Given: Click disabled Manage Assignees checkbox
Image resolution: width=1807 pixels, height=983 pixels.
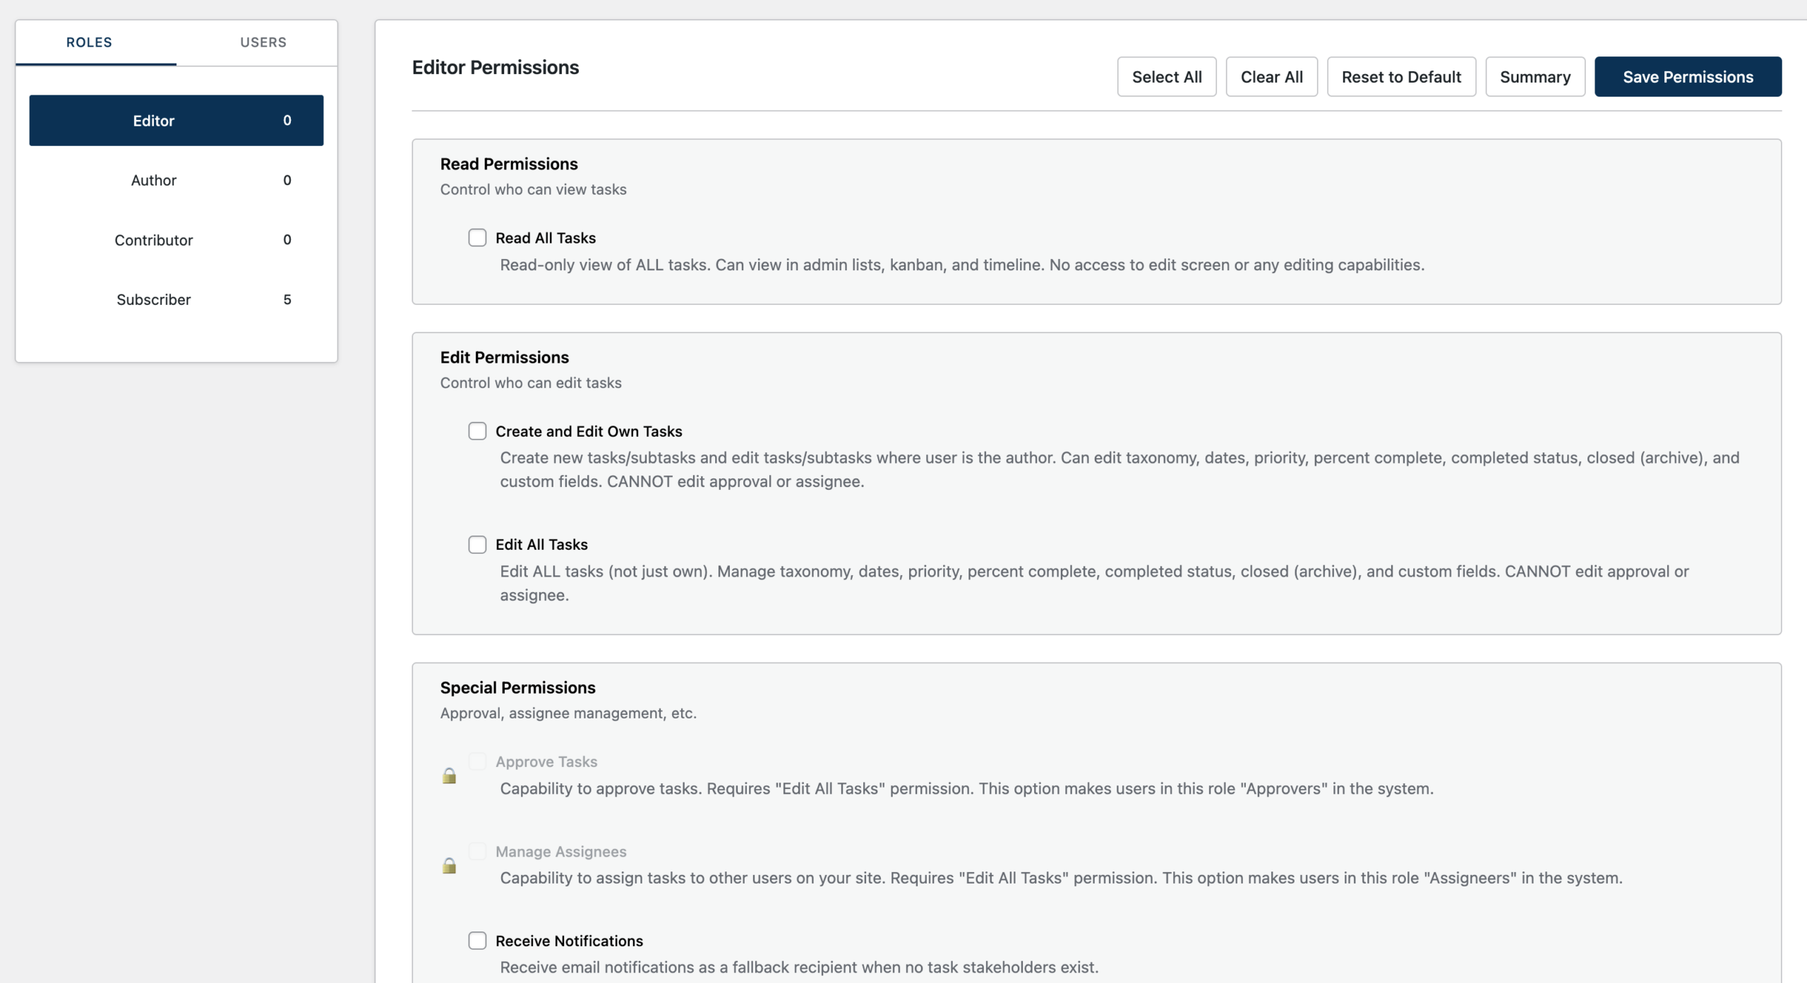Looking at the screenshot, I should [x=477, y=851].
